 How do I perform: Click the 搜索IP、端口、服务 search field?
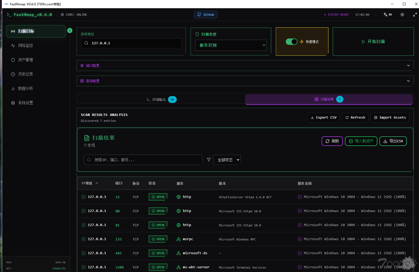coord(143,160)
